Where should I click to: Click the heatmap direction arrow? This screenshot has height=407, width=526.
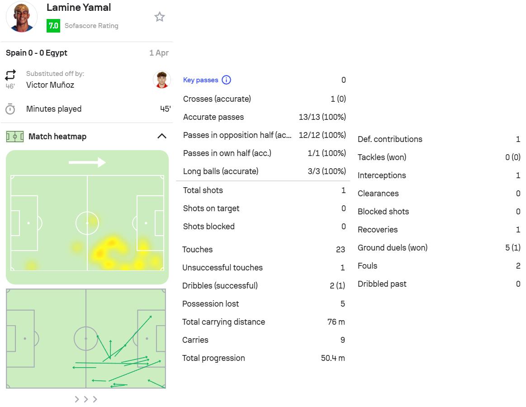coord(87,162)
